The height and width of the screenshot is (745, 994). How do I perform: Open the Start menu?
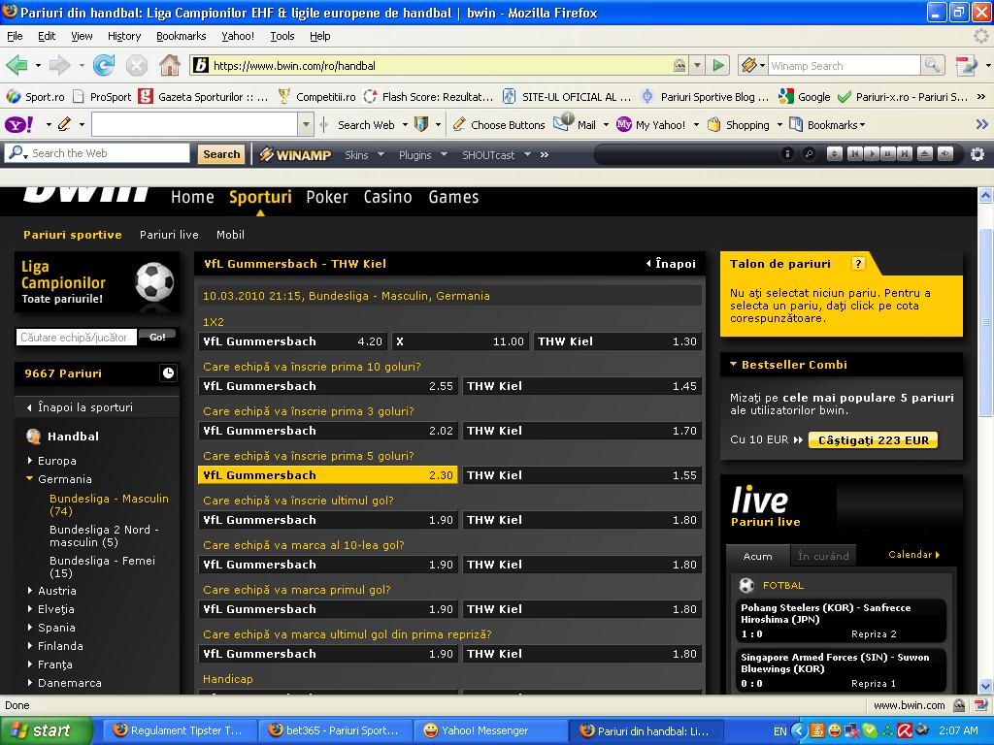coord(47,730)
